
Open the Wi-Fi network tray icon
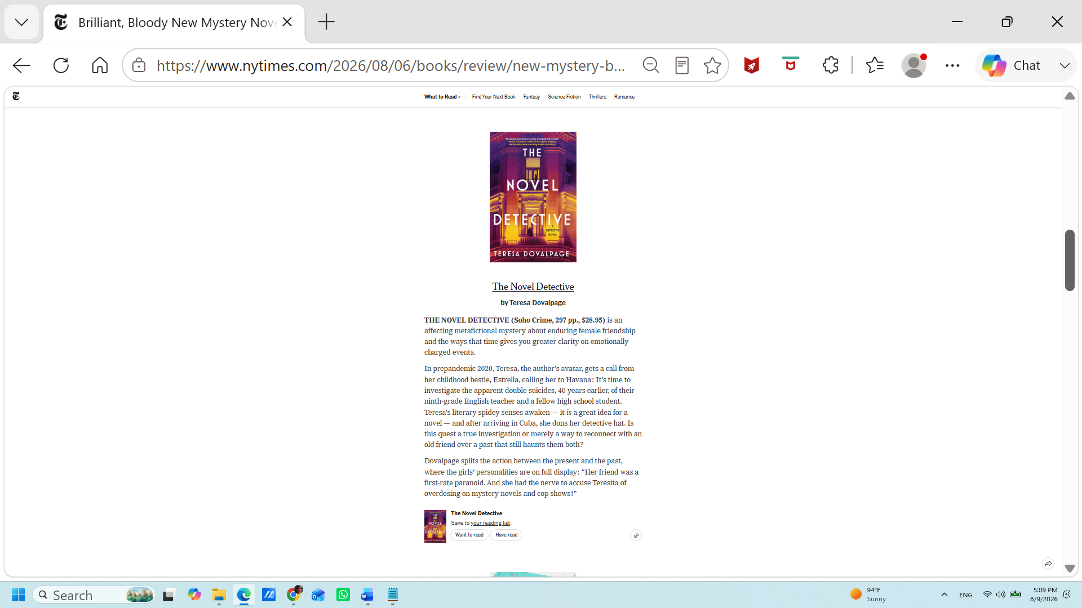coord(987,595)
